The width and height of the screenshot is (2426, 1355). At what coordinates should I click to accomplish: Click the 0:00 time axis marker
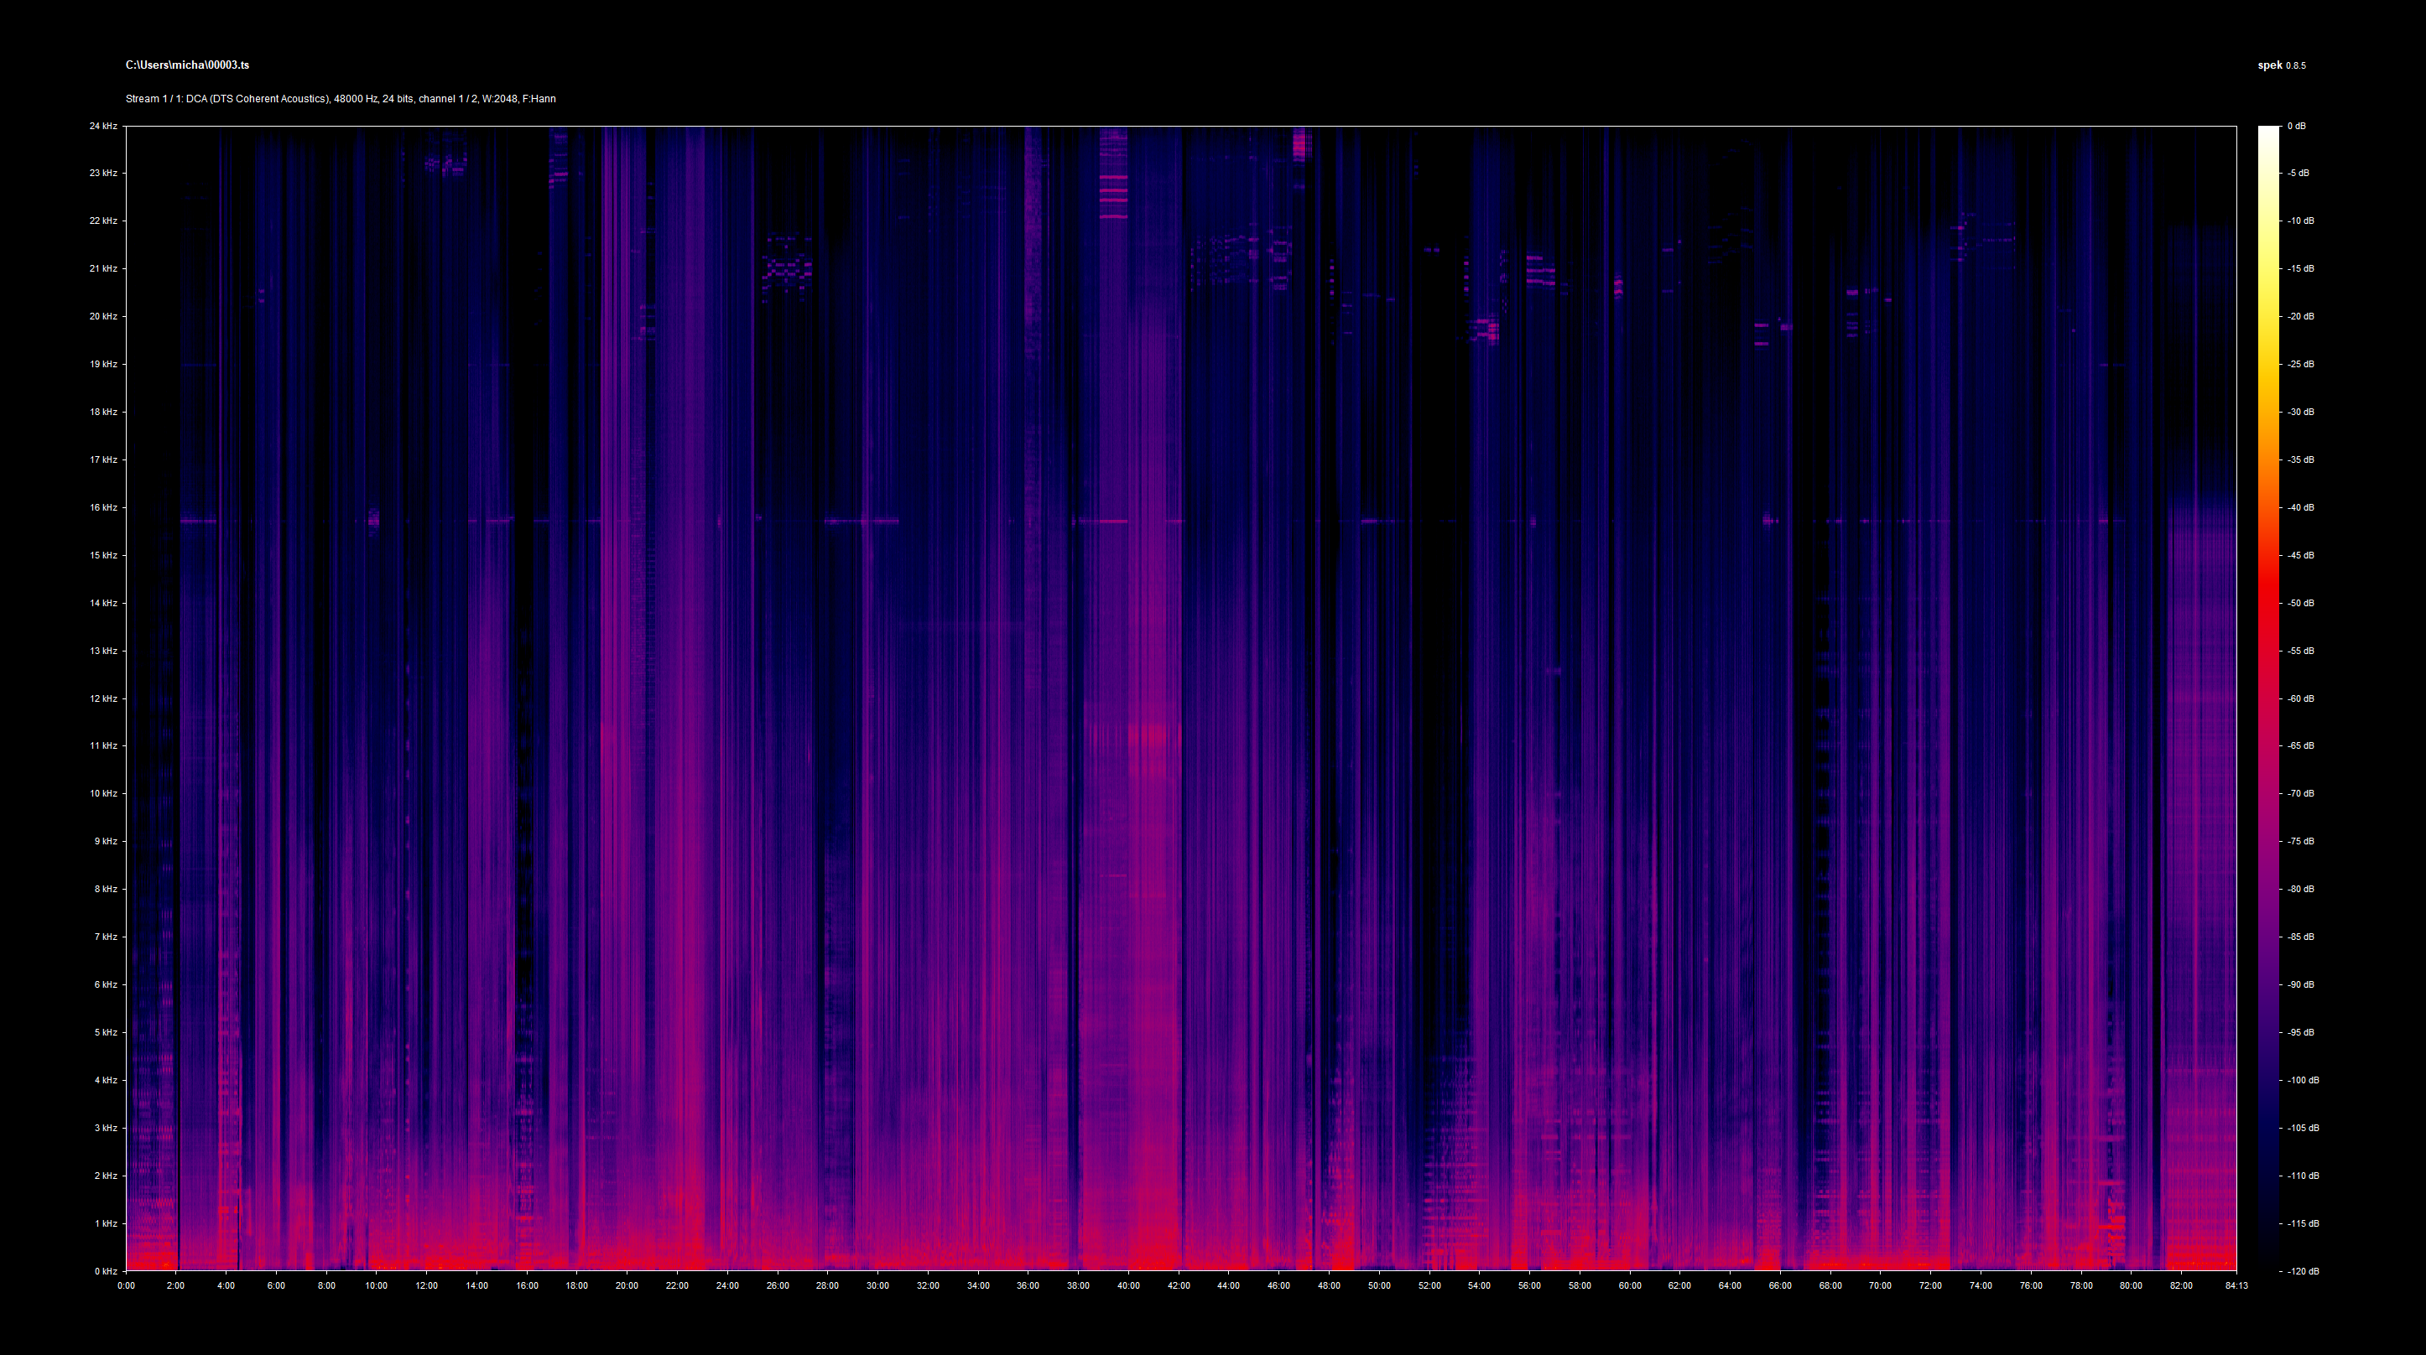tap(126, 1286)
